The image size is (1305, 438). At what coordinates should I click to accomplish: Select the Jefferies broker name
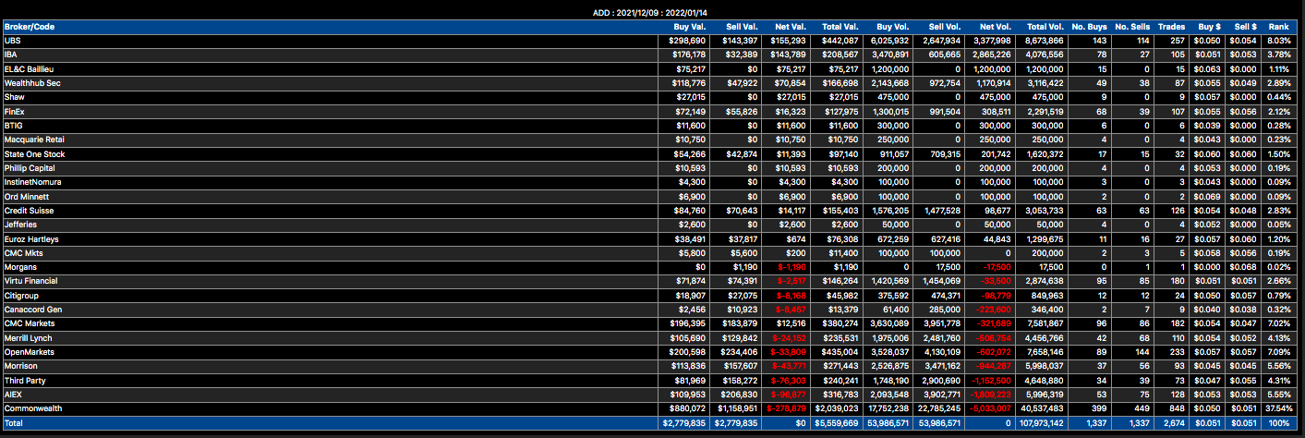(x=21, y=224)
